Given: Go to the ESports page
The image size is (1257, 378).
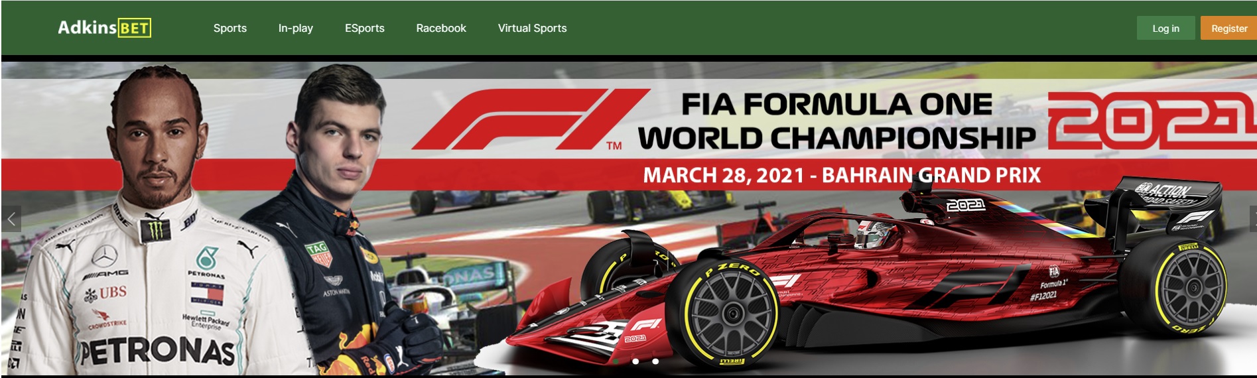Looking at the screenshot, I should (364, 28).
